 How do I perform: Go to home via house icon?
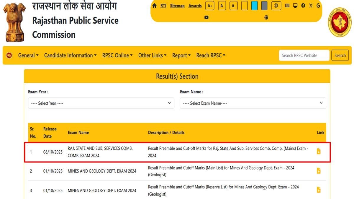[154, 6]
